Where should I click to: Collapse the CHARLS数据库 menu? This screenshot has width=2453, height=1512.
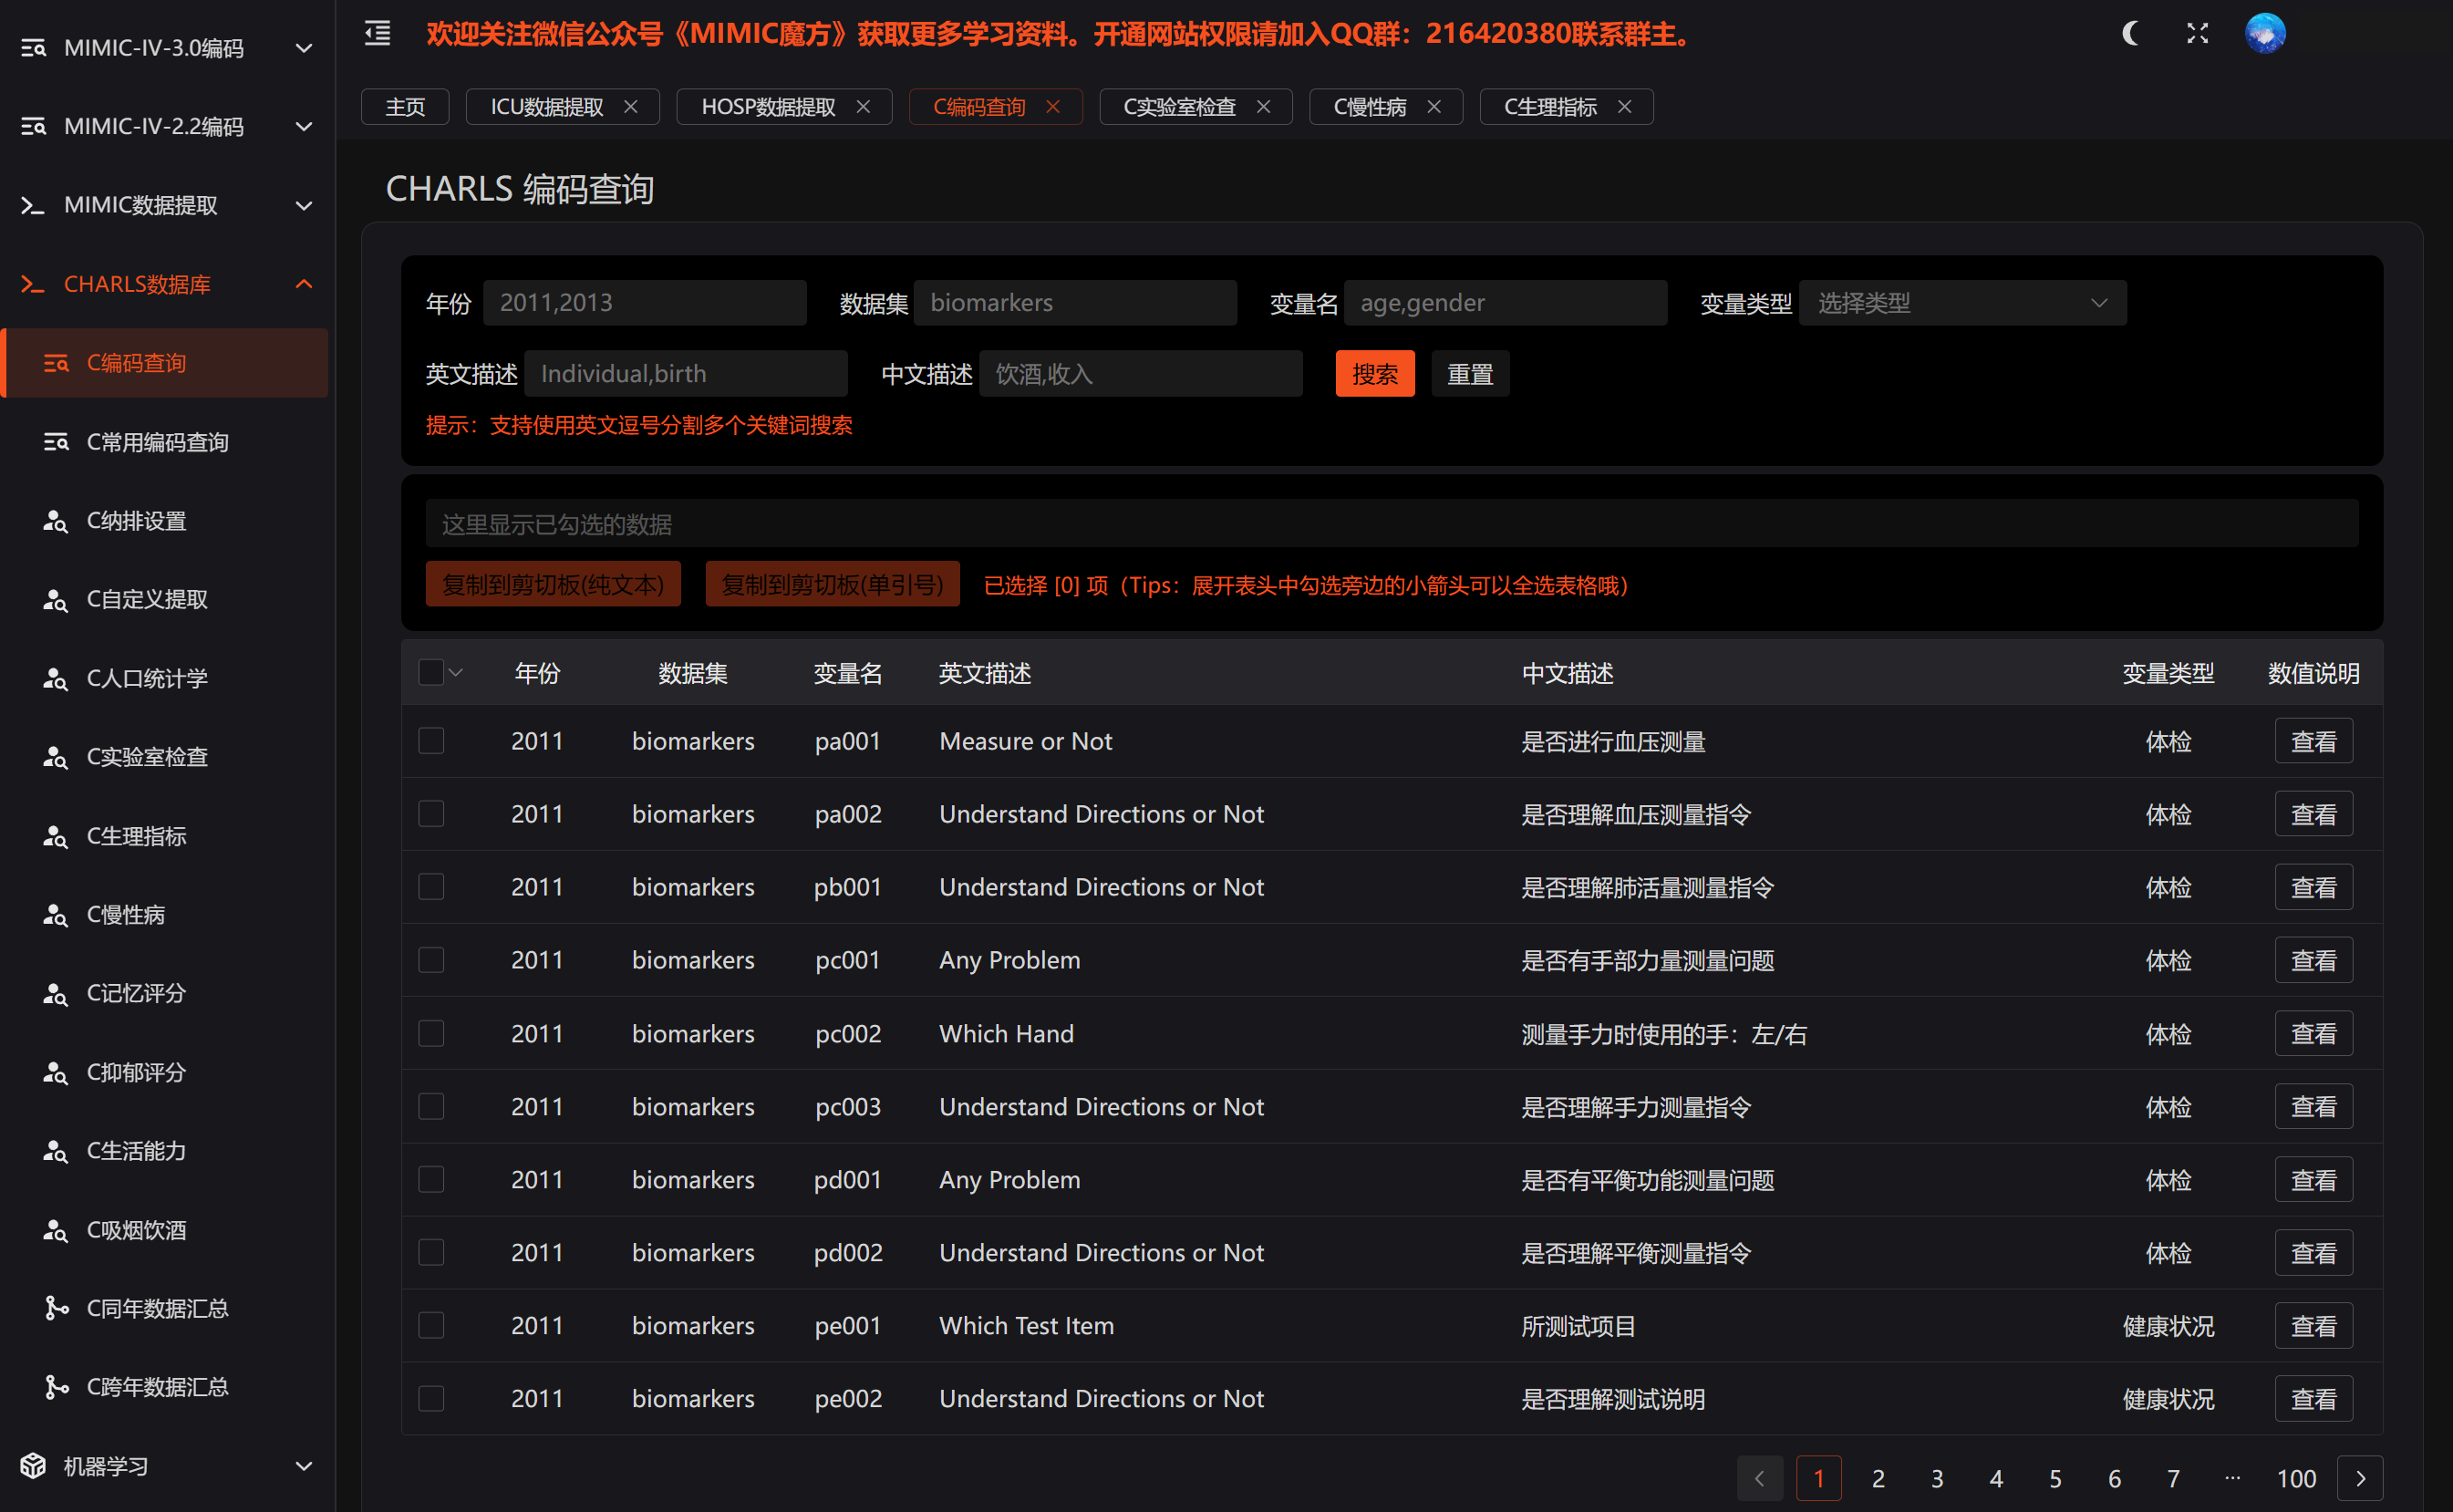[x=166, y=284]
